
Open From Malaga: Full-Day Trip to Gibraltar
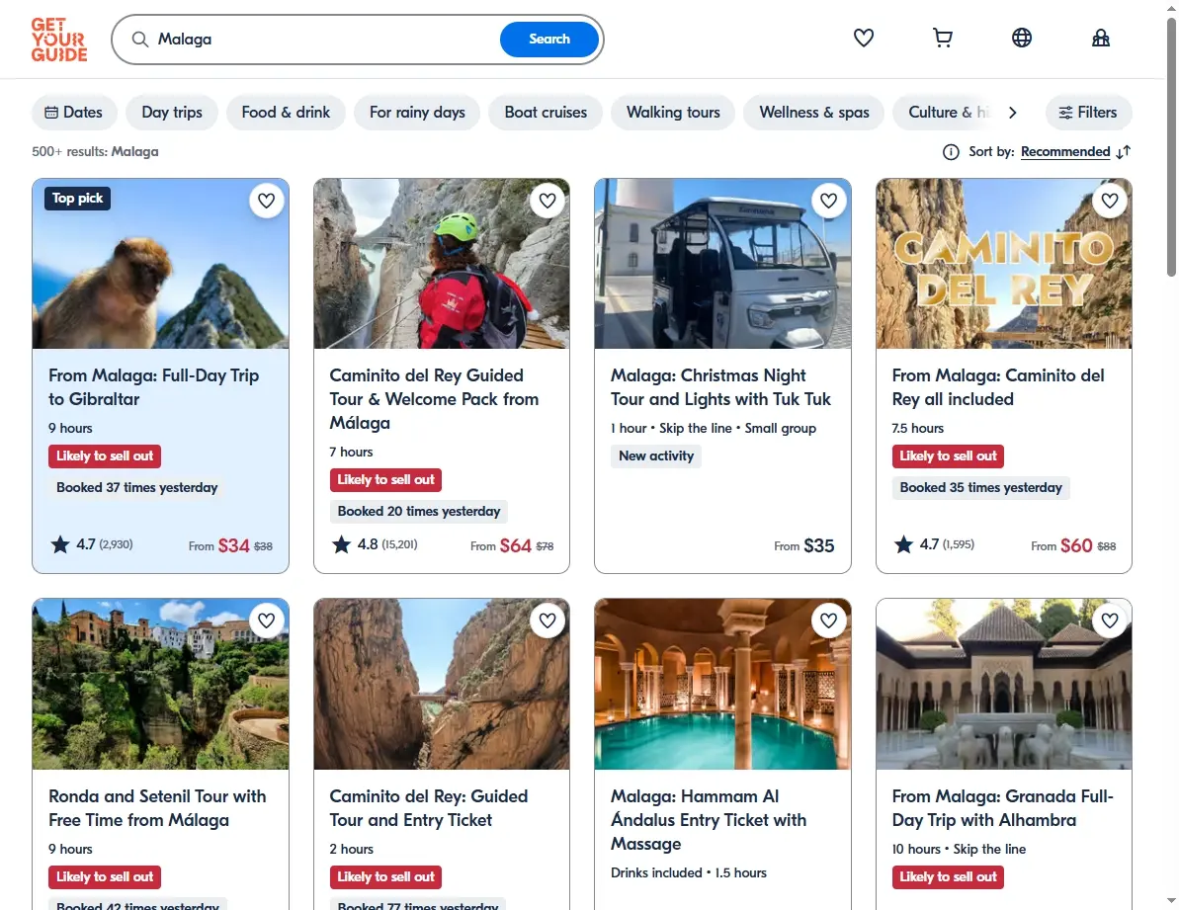pyautogui.click(x=153, y=387)
